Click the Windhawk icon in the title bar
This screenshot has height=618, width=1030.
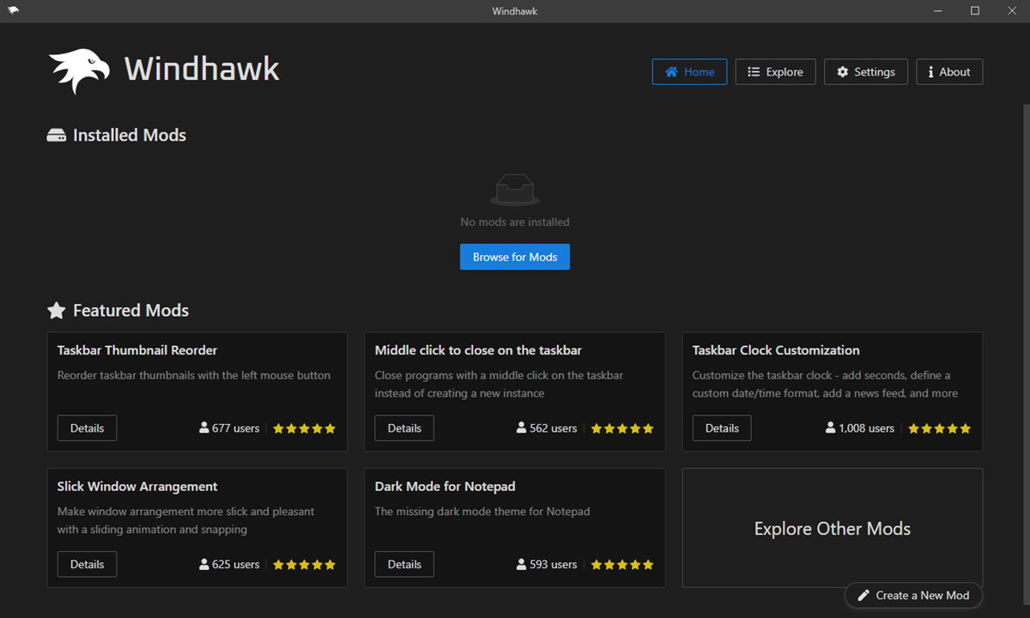click(15, 10)
